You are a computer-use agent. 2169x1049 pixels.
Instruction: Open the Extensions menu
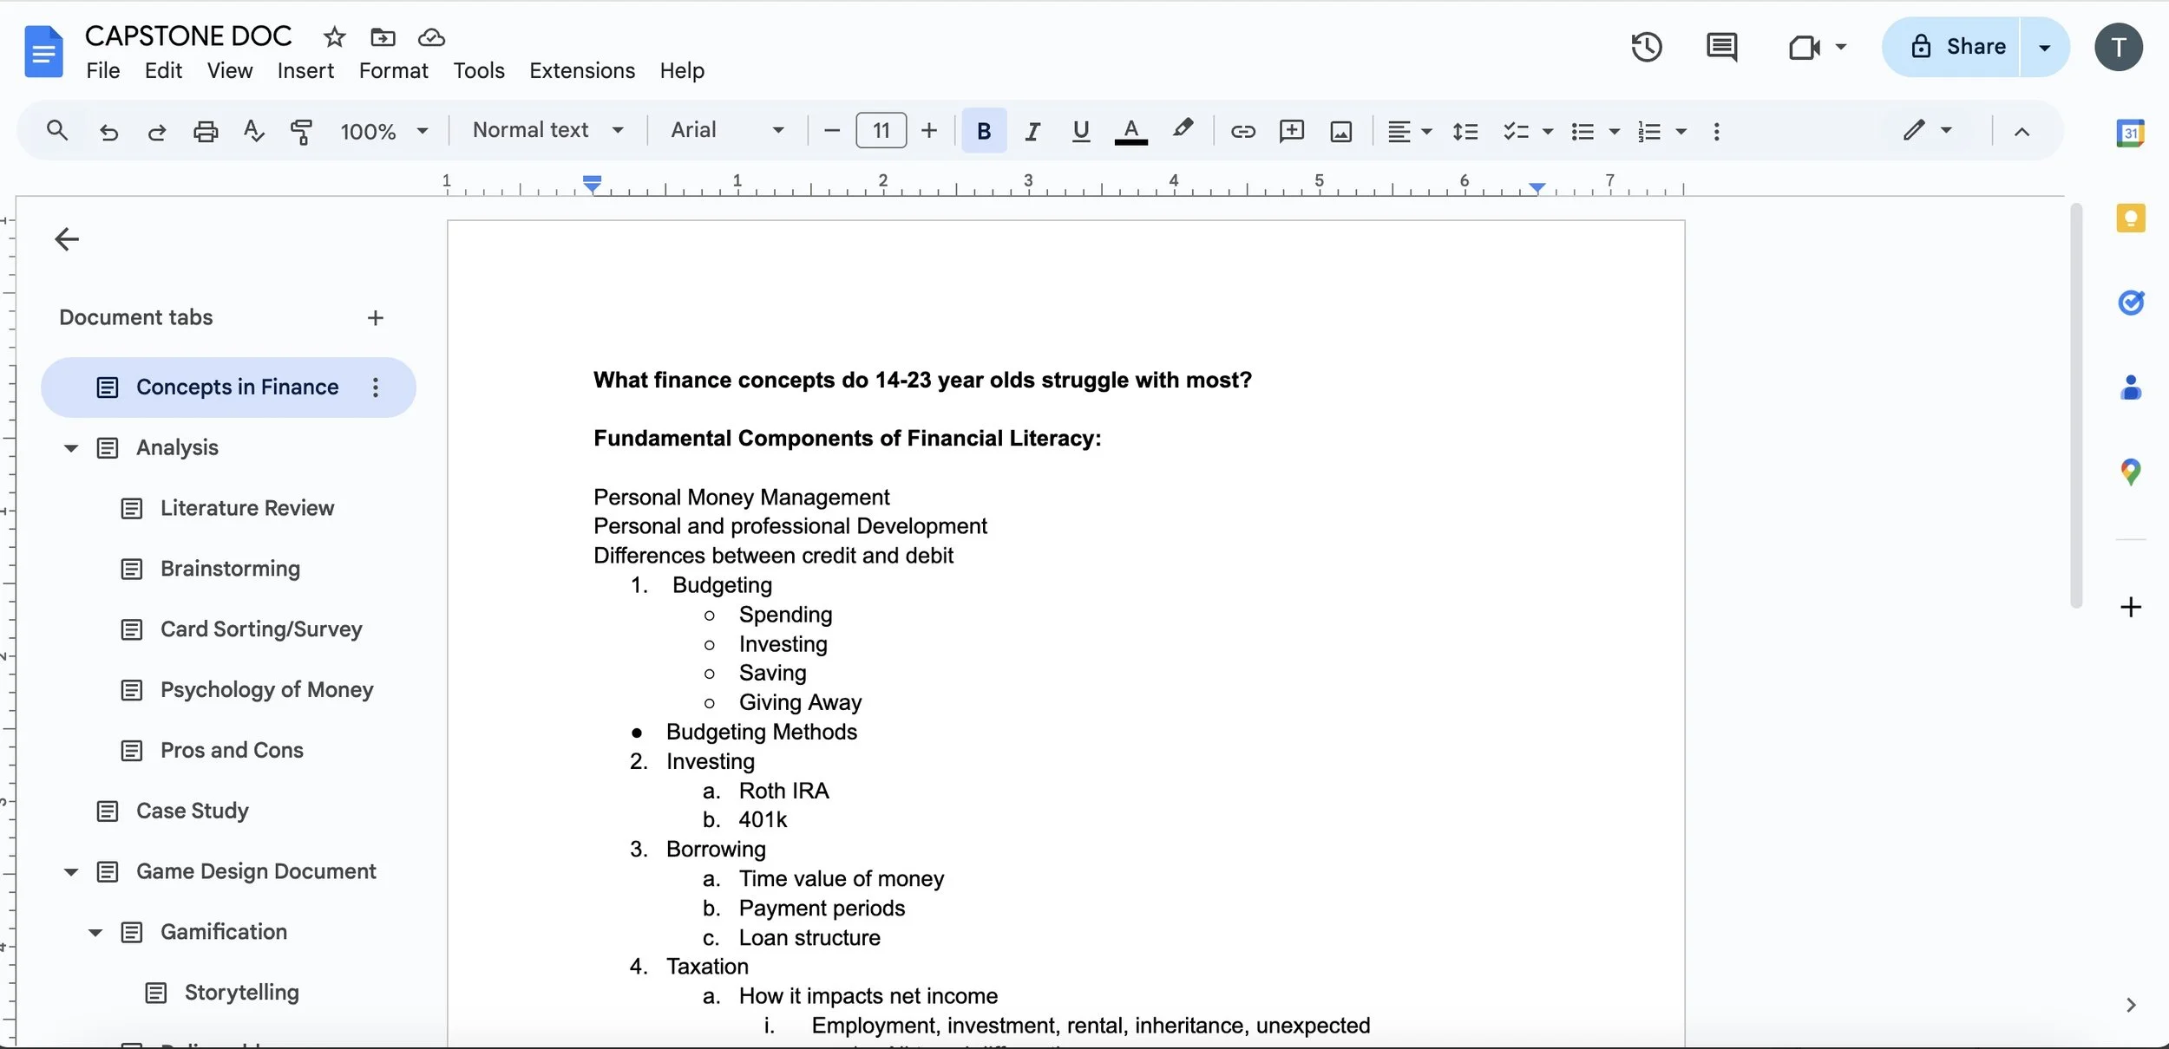tap(581, 70)
